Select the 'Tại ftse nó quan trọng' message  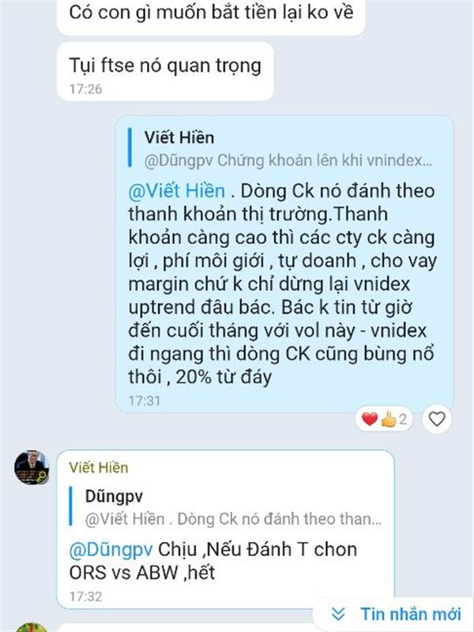click(x=165, y=71)
